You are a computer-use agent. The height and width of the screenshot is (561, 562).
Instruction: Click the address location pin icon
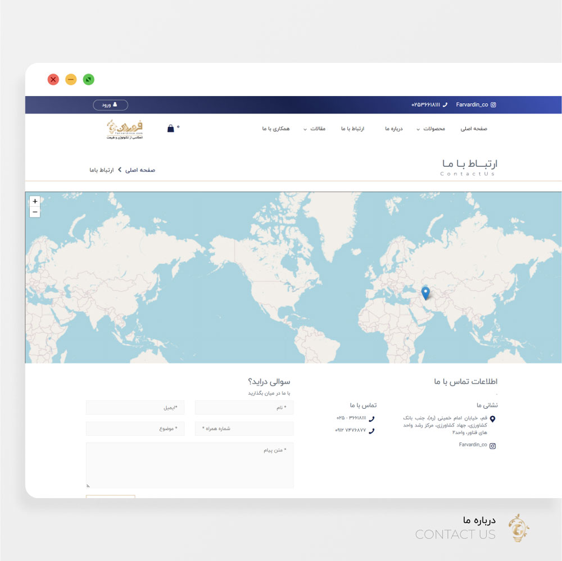pyautogui.click(x=493, y=419)
